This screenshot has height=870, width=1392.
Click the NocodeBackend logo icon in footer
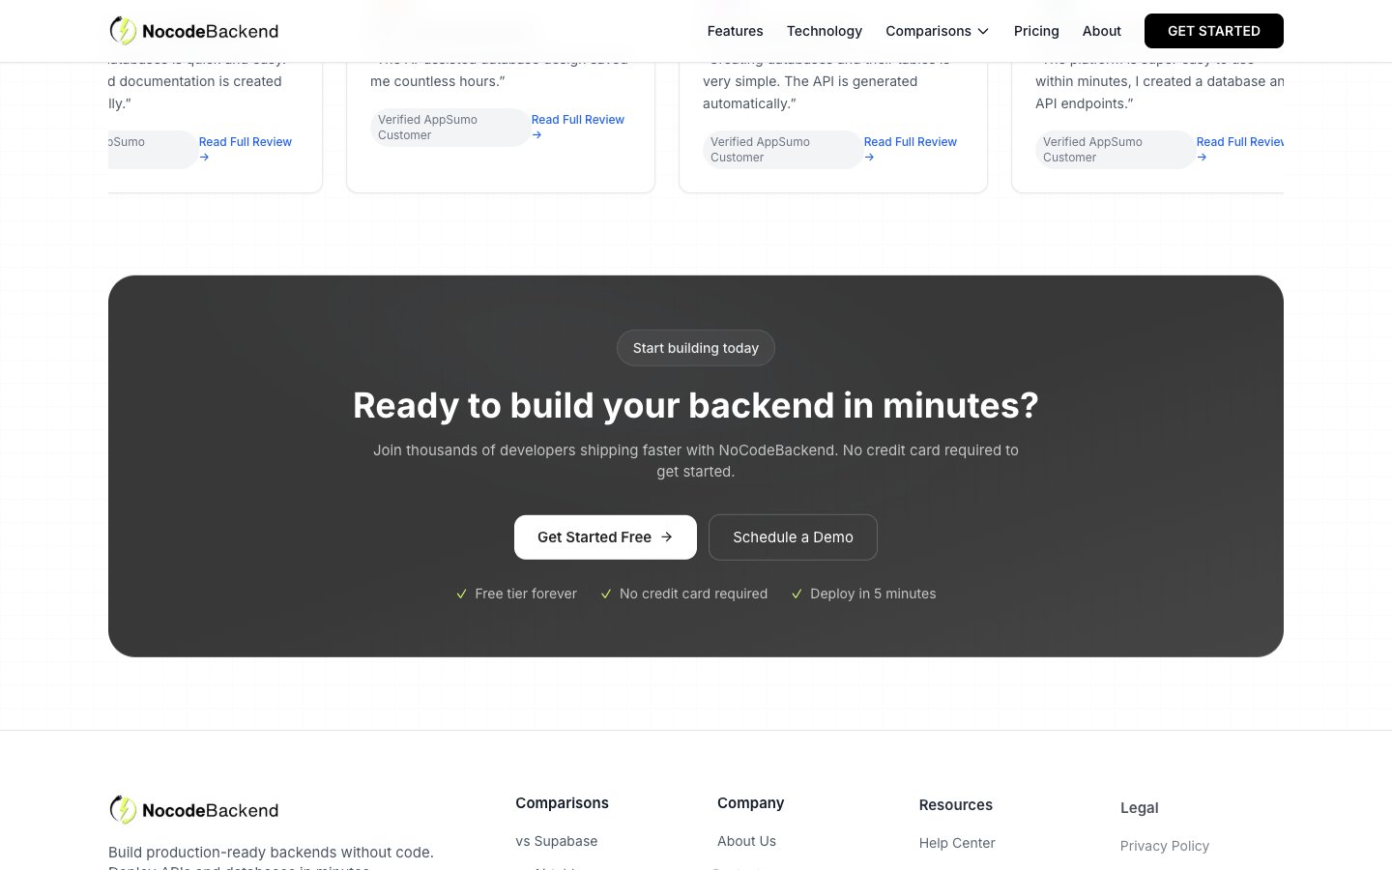click(122, 810)
